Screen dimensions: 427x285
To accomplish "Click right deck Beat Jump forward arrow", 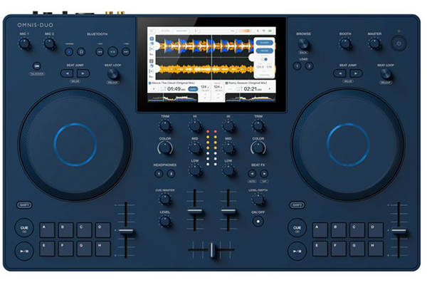I will point(356,73).
